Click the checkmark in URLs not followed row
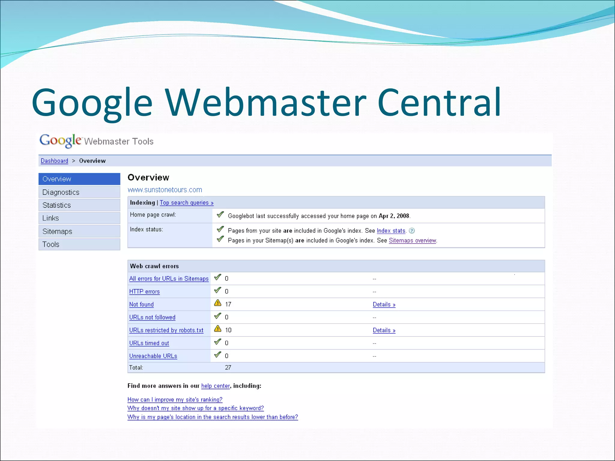615x461 pixels. point(218,316)
